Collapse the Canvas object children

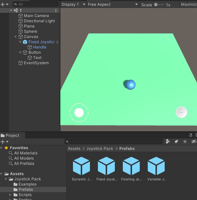(15, 37)
